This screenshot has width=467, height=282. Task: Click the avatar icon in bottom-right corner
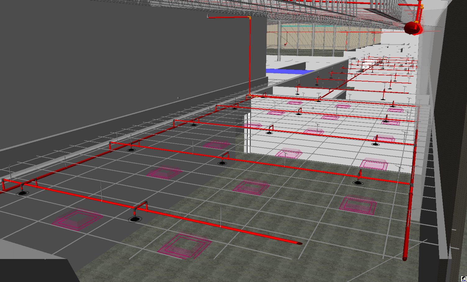(464, 279)
